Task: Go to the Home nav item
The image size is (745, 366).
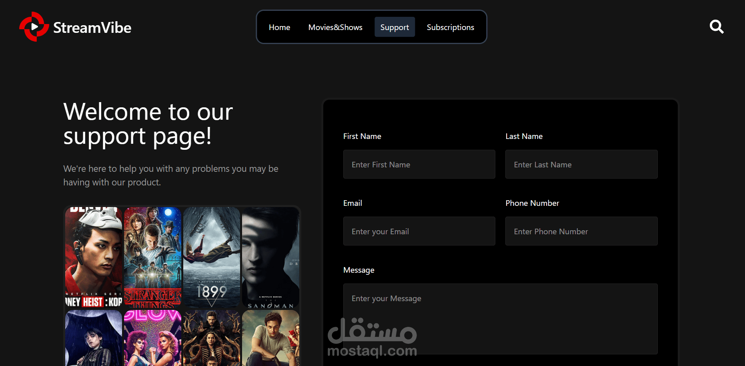Action: pos(279,27)
